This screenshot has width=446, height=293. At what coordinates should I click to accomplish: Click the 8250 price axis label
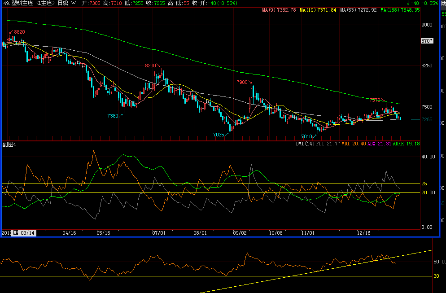[x=427, y=66]
